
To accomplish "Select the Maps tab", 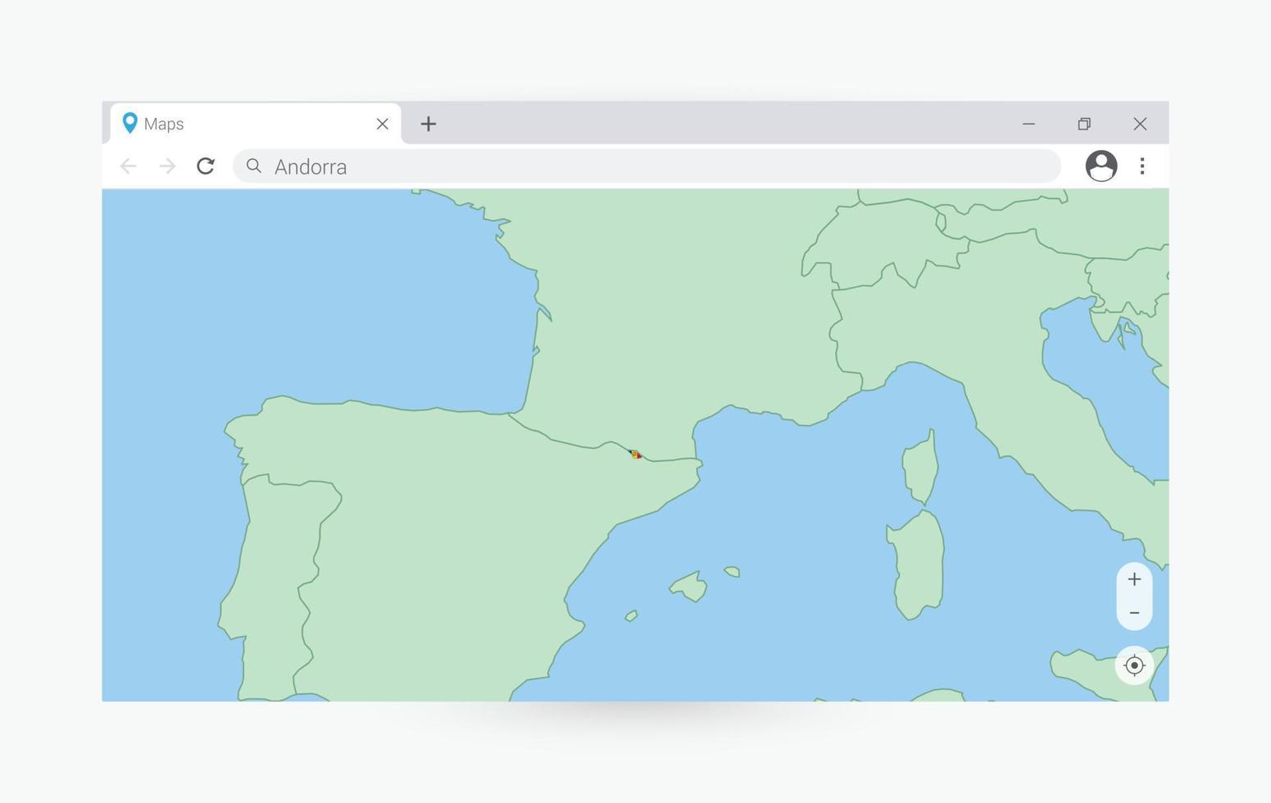I will tap(256, 124).
